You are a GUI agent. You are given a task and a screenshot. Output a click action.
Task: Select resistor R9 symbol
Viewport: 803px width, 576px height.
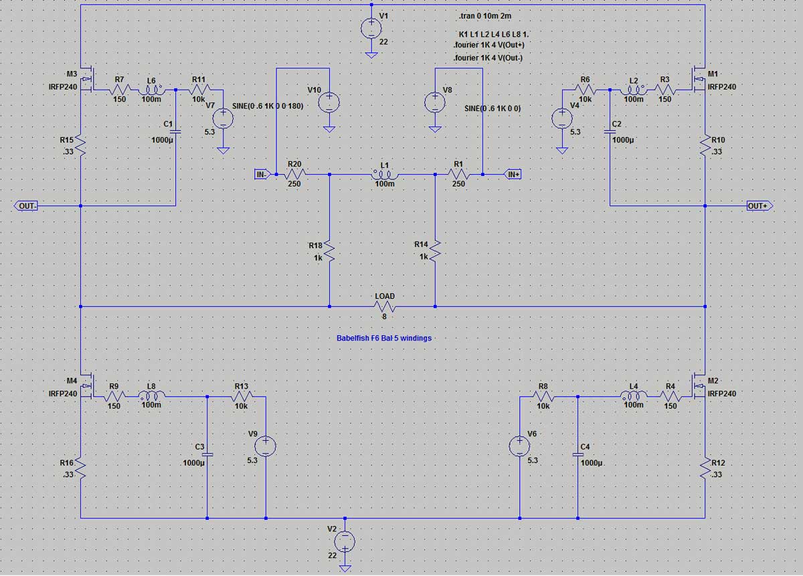[115, 396]
